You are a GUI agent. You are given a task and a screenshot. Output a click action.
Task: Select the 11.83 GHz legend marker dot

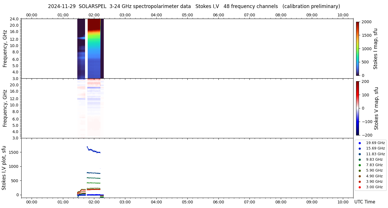[360, 154]
